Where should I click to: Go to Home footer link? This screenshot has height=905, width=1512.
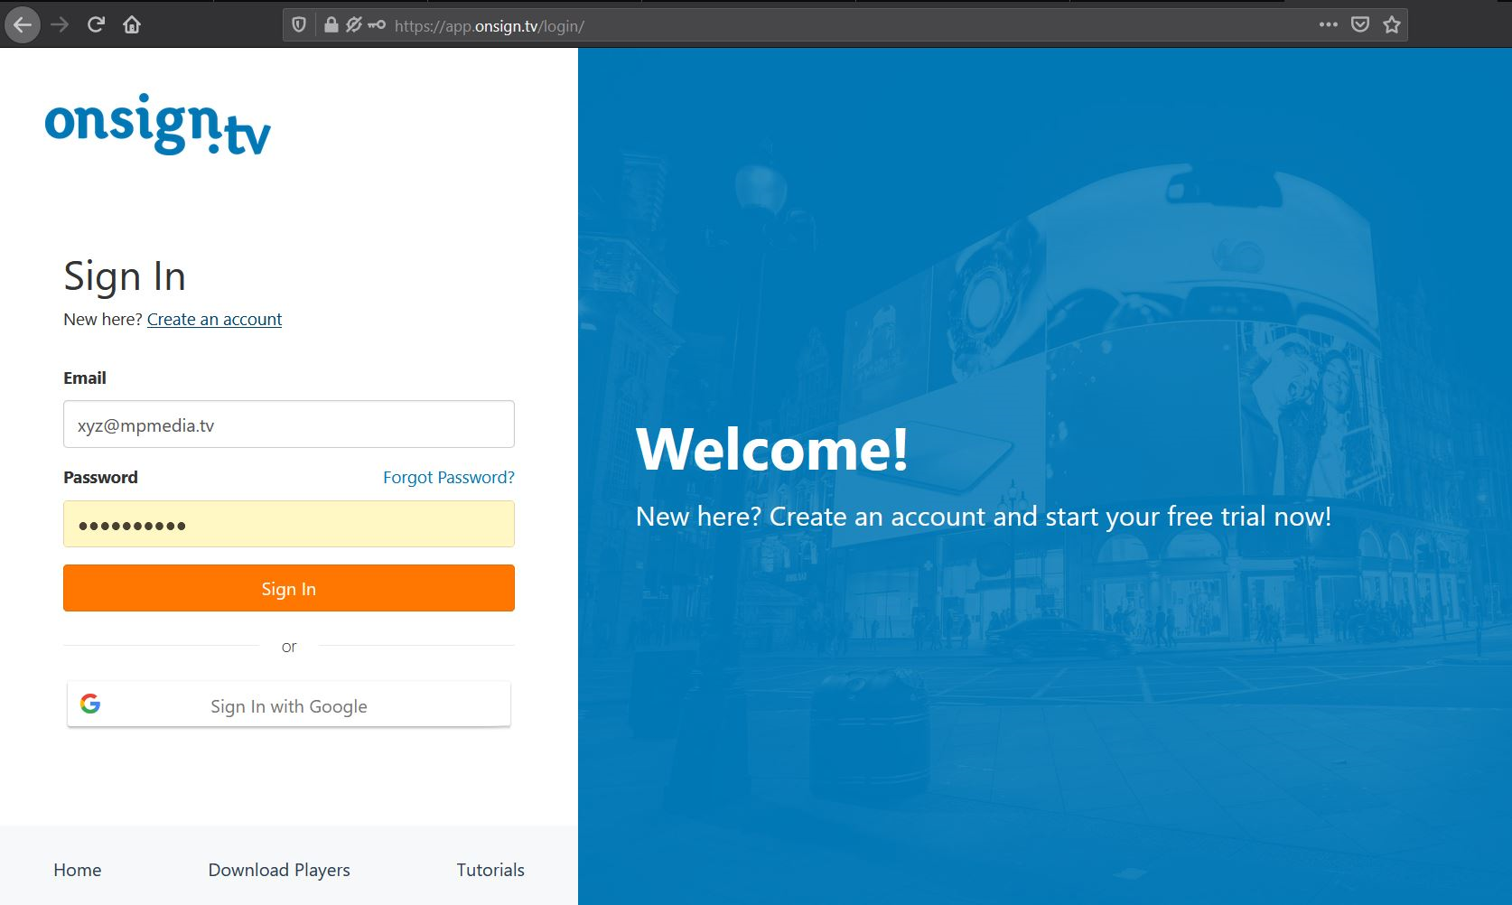[78, 870]
